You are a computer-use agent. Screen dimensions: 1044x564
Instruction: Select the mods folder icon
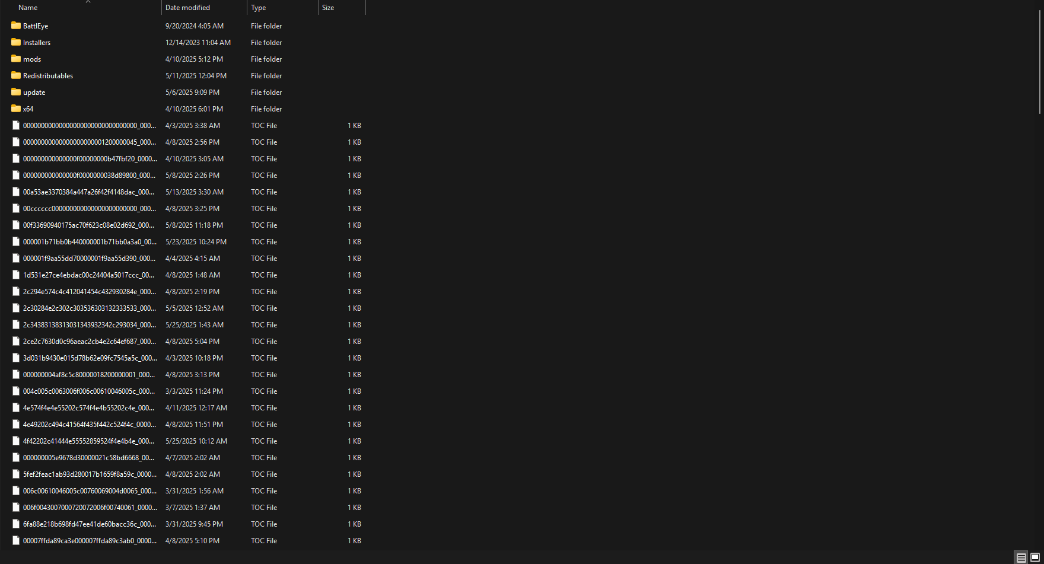click(x=16, y=59)
